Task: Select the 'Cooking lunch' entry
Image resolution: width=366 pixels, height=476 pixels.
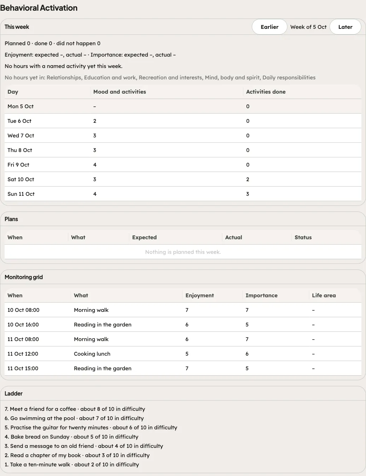Action: 183,354
